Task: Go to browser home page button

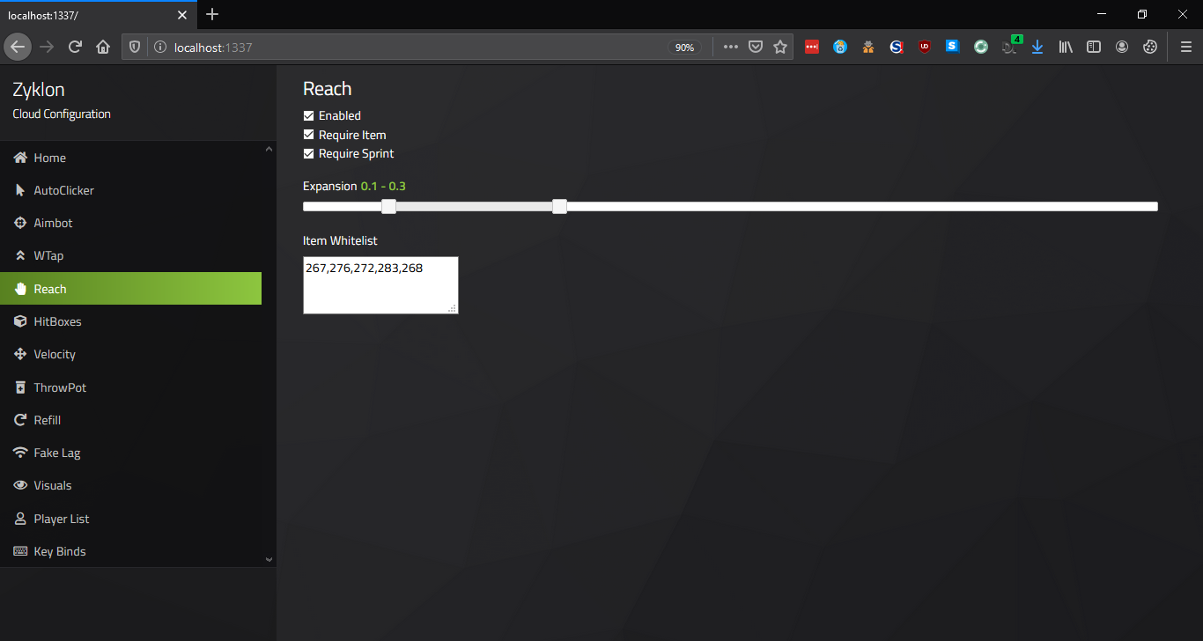Action: pos(103,47)
